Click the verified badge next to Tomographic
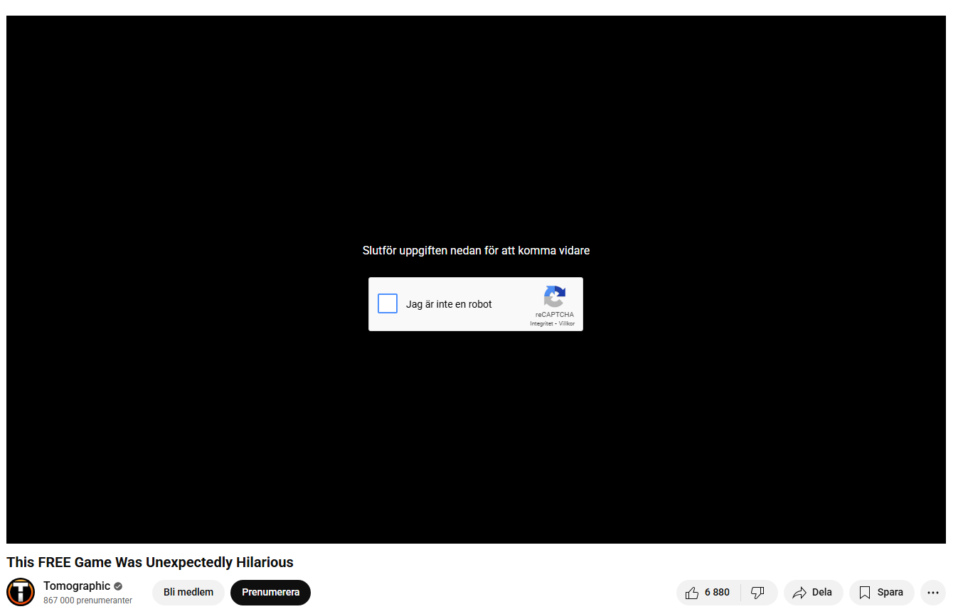The image size is (963, 614). pyautogui.click(x=118, y=586)
